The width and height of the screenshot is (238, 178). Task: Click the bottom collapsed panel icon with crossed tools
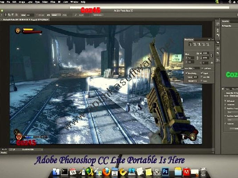[x=218, y=60]
